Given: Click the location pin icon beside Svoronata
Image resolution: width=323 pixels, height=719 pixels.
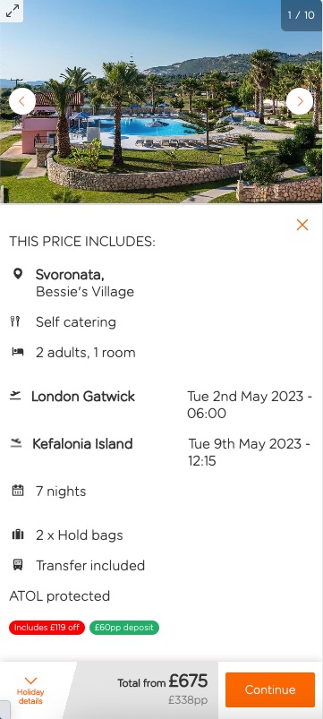Looking at the screenshot, I should pos(17,274).
